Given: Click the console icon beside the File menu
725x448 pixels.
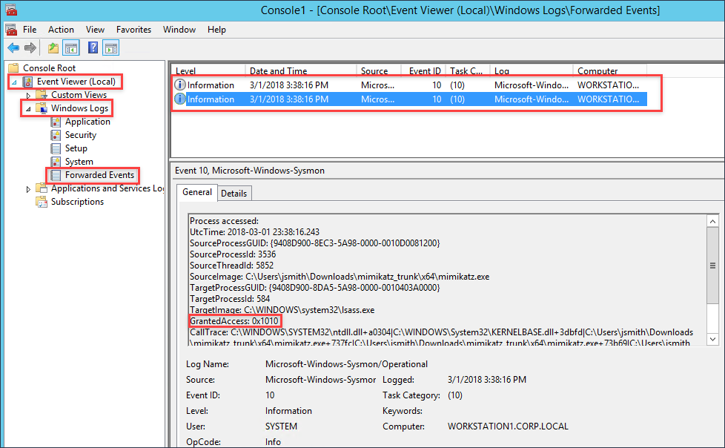Looking at the screenshot, I should (x=11, y=30).
